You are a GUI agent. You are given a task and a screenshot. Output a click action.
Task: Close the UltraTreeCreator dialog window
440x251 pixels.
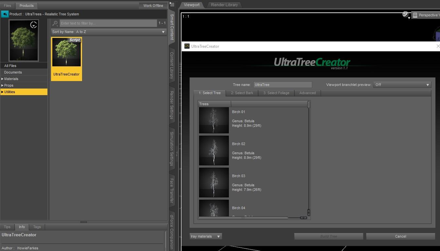(x=438, y=46)
